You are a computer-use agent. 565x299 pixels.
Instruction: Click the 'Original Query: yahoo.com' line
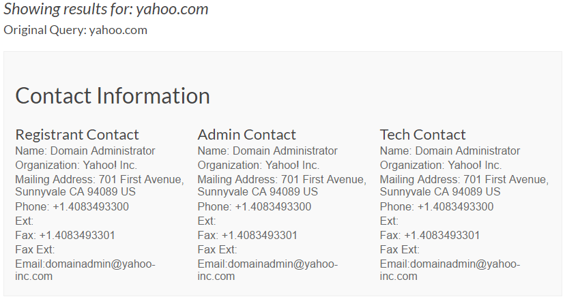point(75,30)
